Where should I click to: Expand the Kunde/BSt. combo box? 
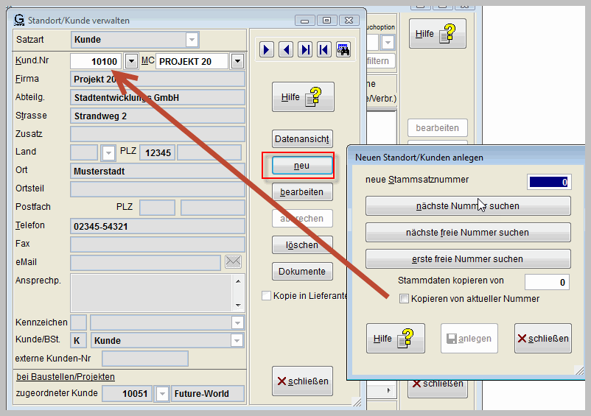click(237, 341)
